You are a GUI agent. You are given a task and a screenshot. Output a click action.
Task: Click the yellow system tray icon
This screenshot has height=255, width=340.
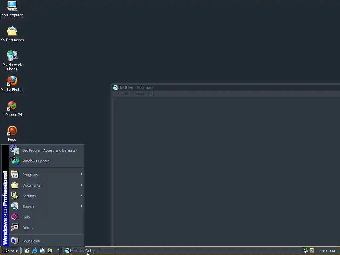[x=312, y=250]
